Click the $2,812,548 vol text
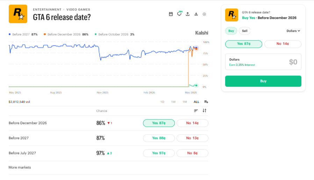314x180 pixels. (x=19, y=102)
